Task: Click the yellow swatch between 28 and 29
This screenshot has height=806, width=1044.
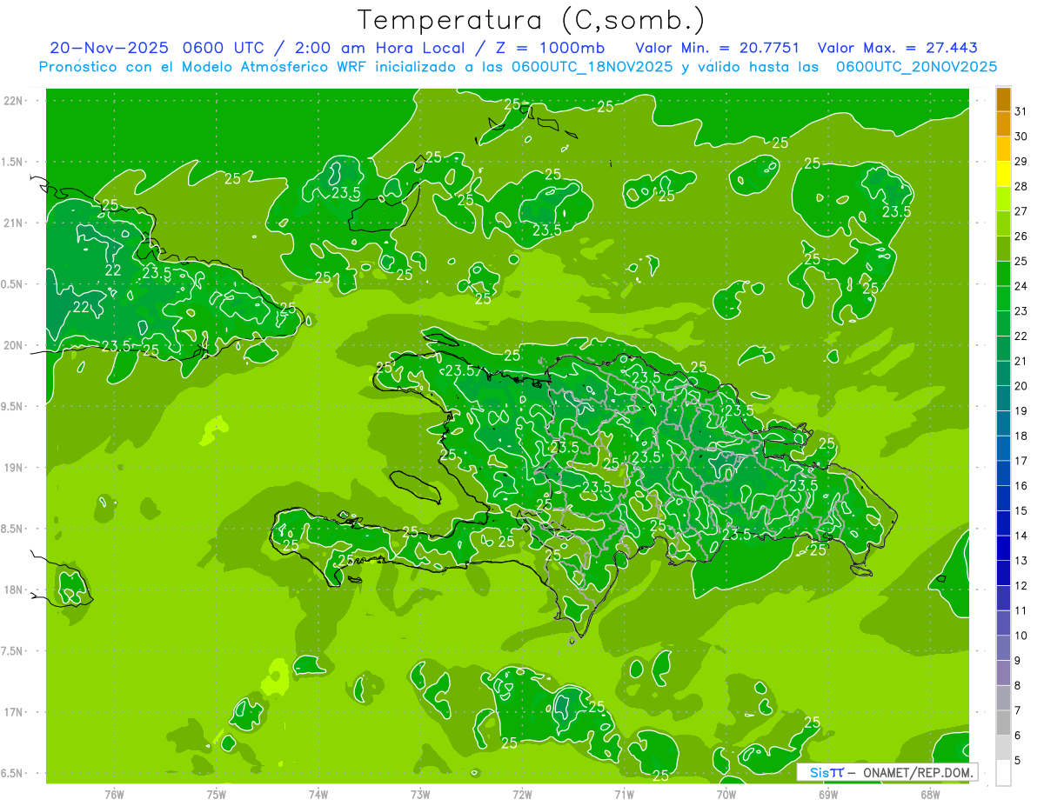Action: 1003,174
